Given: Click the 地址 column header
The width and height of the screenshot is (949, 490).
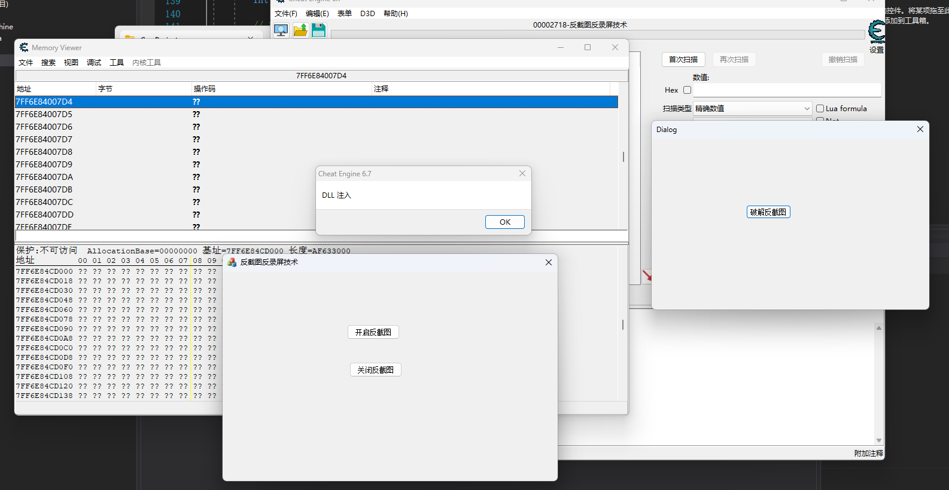Looking at the screenshot, I should (56, 88).
